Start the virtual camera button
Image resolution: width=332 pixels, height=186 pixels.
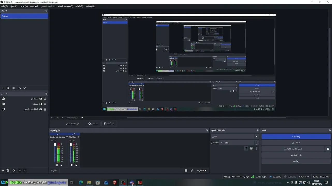293,149
